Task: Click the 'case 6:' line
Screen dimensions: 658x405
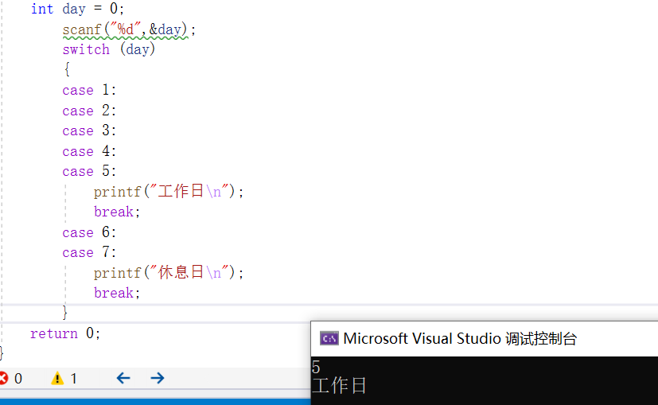Action: [89, 232]
